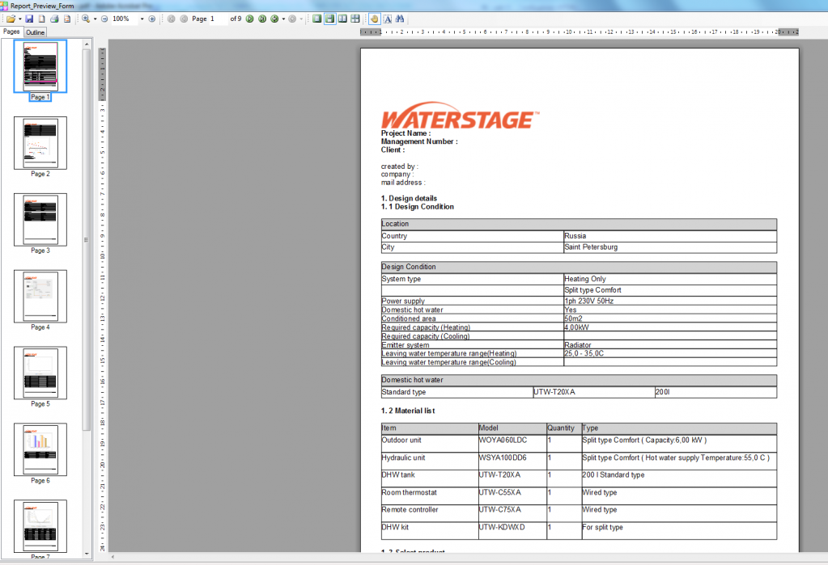The height and width of the screenshot is (565, 828).
Task: Click the Open file icon
Action: 11,19
